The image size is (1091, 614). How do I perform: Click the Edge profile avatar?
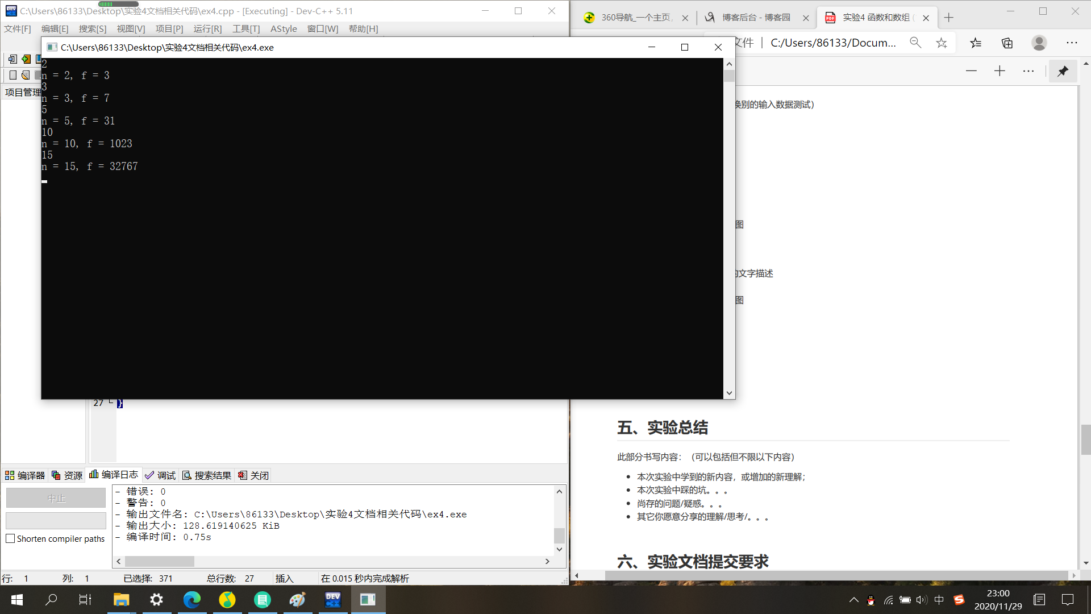pyautogui.click(x=1039, y=43)
